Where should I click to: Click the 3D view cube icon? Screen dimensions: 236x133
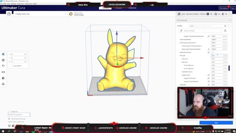click(x=10, y=126)
